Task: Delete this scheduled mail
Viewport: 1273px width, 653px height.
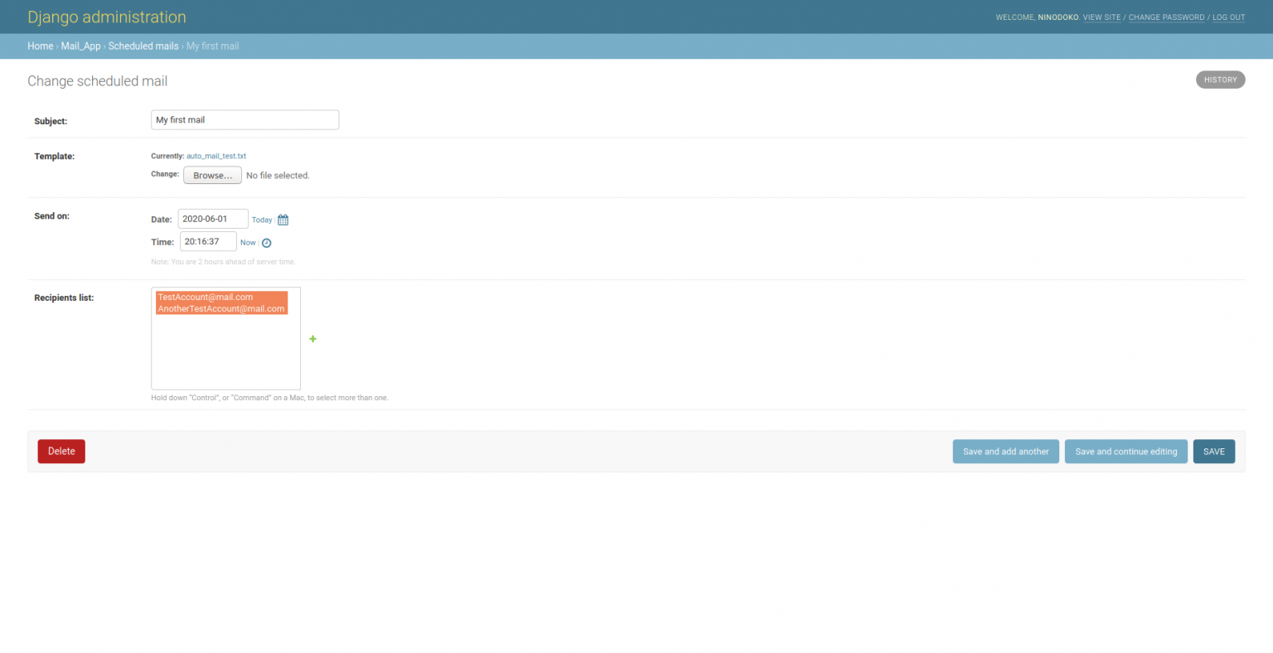Action: [61, 452]
